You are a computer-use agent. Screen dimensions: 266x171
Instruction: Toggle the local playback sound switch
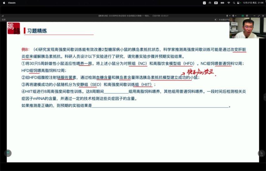point(216,20)
